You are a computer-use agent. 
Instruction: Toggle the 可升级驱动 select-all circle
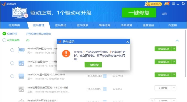point(4,40)
